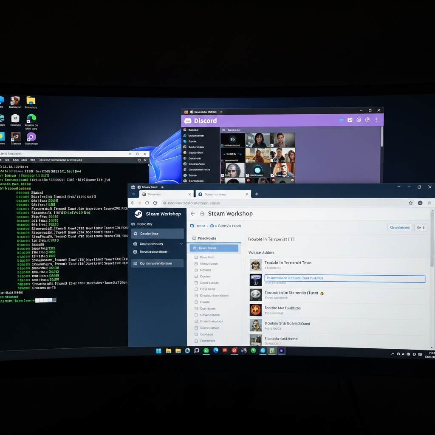Screen dimensions: 435x435
Task: Click the blue-outlined selected addon field
Action: point(345,278)
